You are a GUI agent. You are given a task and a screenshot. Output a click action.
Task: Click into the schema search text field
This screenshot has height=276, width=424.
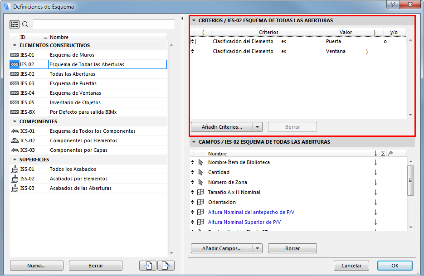104,24
